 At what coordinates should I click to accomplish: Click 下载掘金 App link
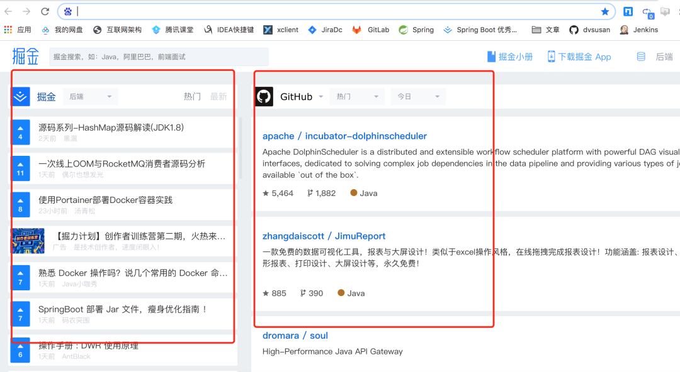pyautogui.click(x=579, y=57)
